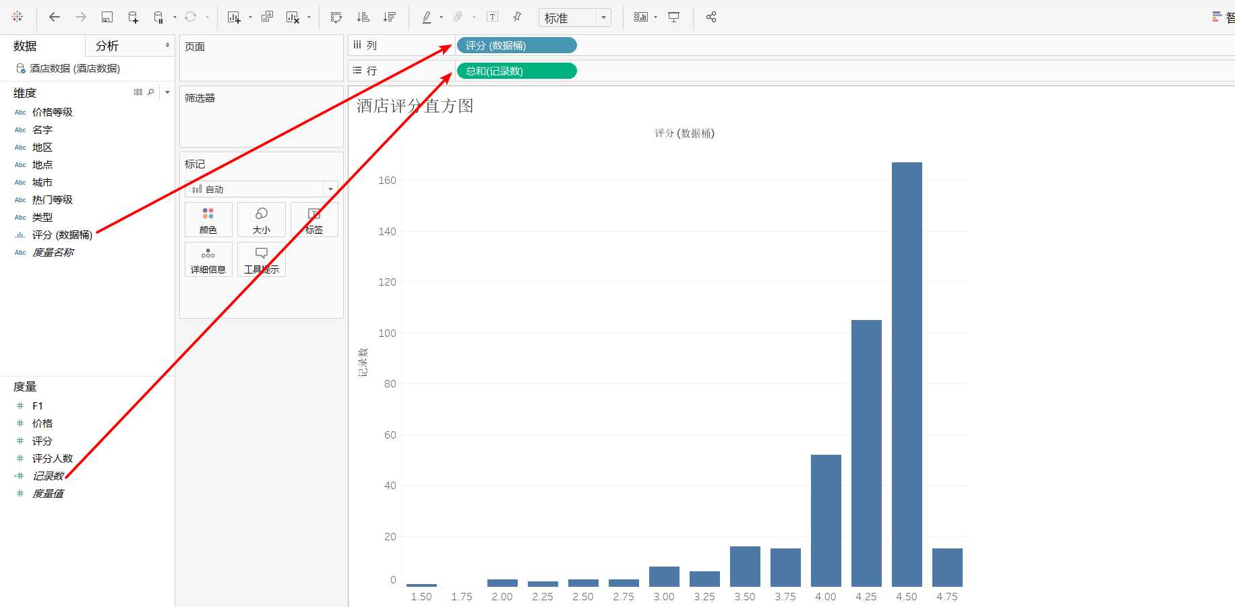Viewport: 1235px width, 607px height.
Task: Select the 类型 dimension
Action: pos(42,217)
